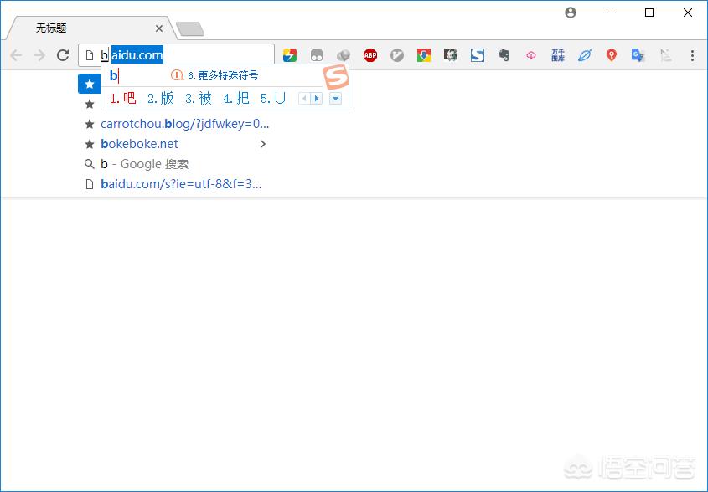Open the Adblock Plus ABP extension

pyautogui.click(x=370, y=55)
